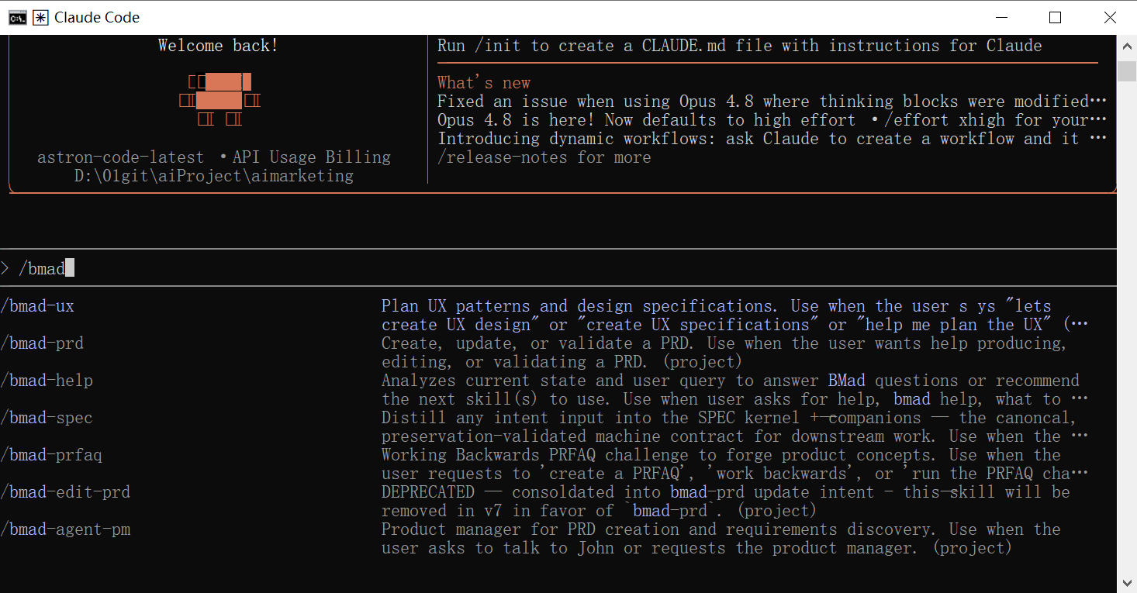Select the /bmad-ux command
Viewport: 1137px width, 593px height.
pos(37,306)
